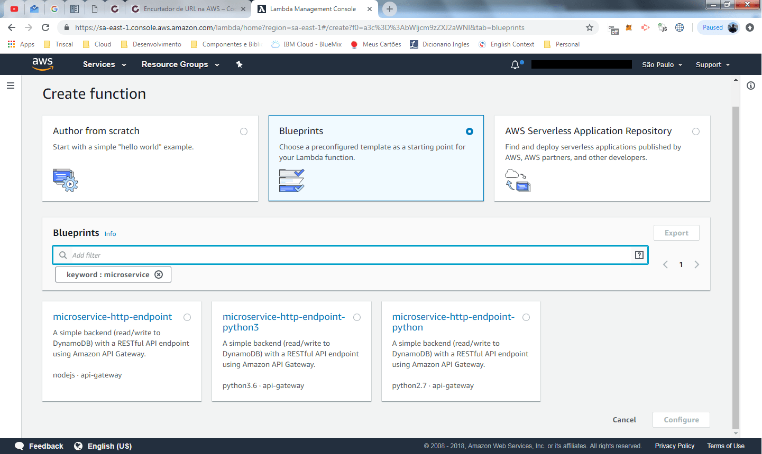Image resolution: width=762 pixels, height=454 pixels.
Task: Open the Dicionario Ingles bookmark
Action: coord(440,44)
